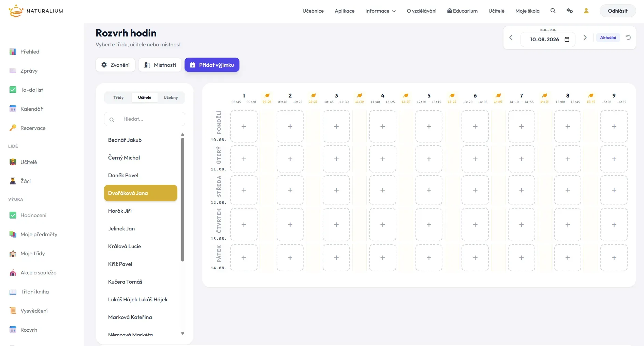
Task: Open the search magnifier icon in top navigation
Action: click(553, 11)
